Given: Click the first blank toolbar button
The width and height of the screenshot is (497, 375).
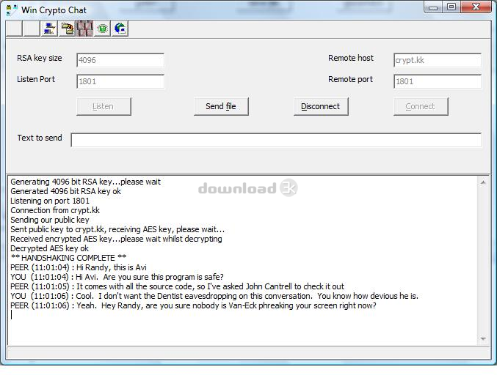Looking at the screenshot, I should pos(14,29).
